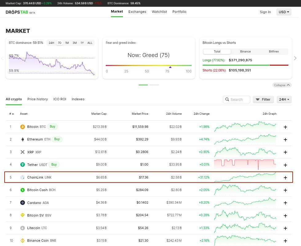Click the DropsTab logo
The image size is (301, 246).
click(x=20, y=12)
